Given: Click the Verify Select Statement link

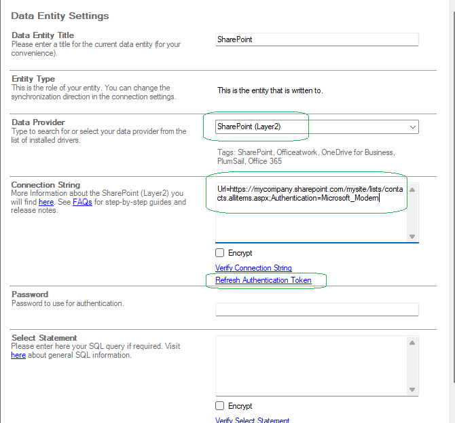Looking at the screenshot, I should point(252,420).
